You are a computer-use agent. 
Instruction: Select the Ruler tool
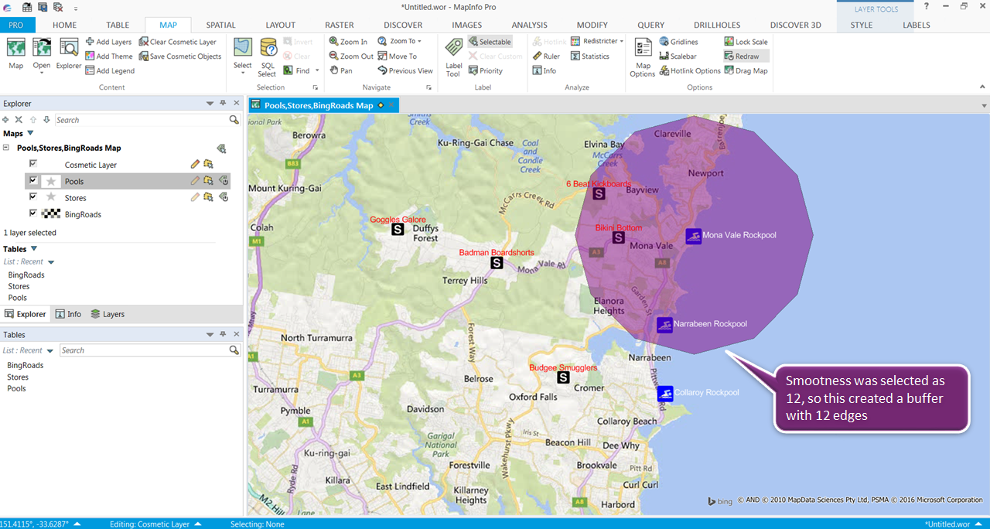(546, 56)
